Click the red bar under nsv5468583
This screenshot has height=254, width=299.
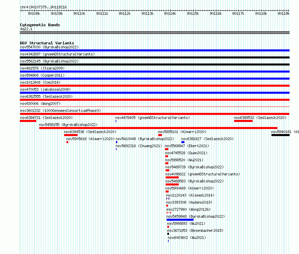(x=172, y=184)
